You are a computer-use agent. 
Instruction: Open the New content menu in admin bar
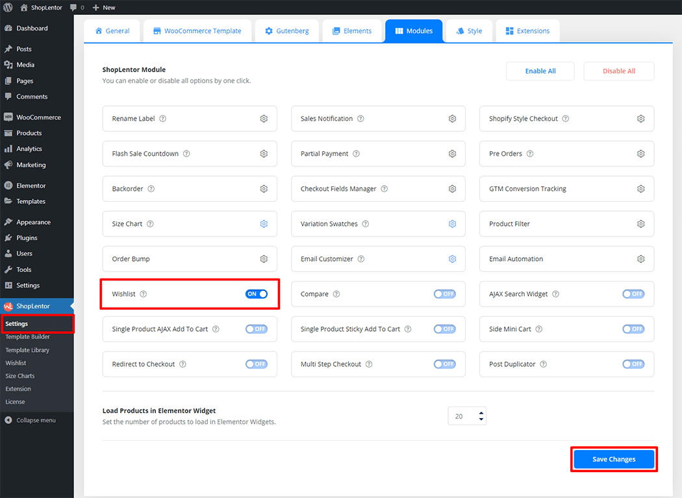(x=104, y=7)
